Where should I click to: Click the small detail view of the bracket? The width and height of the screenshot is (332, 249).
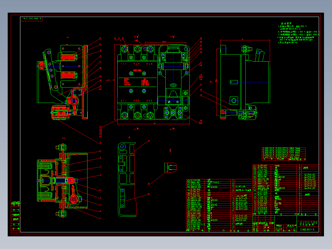[x=170, y=167]
